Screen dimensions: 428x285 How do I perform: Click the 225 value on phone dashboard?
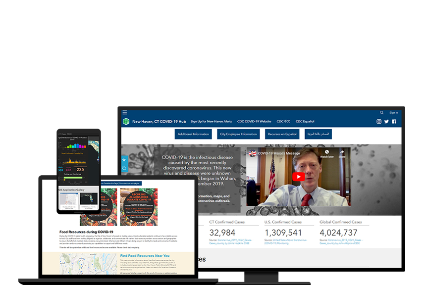click(x=80, y=170)
